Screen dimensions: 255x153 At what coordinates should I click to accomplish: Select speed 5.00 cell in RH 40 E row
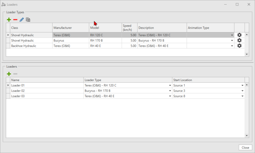129,46
